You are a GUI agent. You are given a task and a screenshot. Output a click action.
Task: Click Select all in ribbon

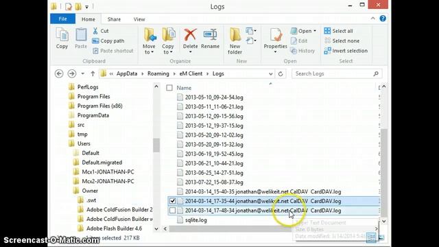[x=338, y=31]
